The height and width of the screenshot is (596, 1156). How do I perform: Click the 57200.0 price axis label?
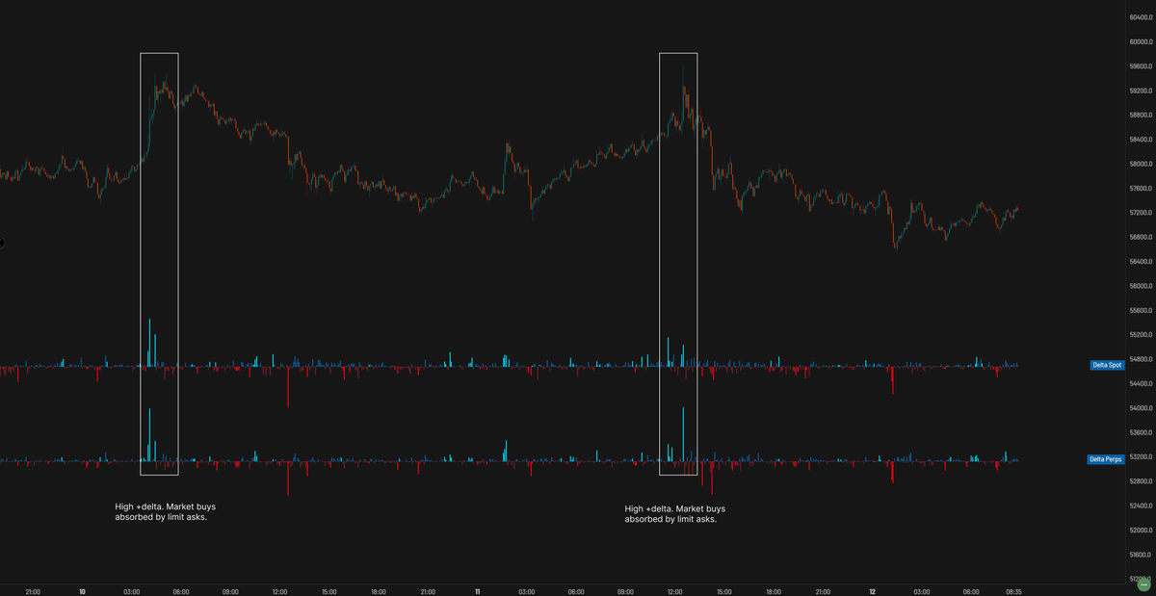(1142, 213)
